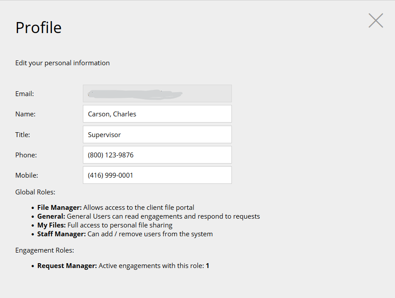Viewport: 395px width, 298px height.
Task: Click the Name label
Action: 26,114
